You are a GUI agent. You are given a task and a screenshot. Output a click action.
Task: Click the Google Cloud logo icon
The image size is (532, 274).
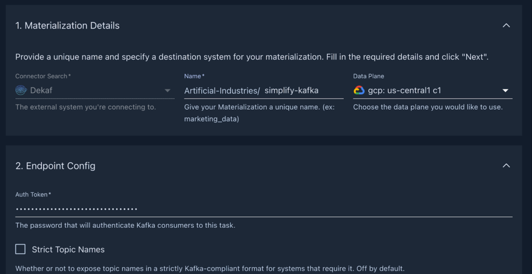(x=359, y=90)
